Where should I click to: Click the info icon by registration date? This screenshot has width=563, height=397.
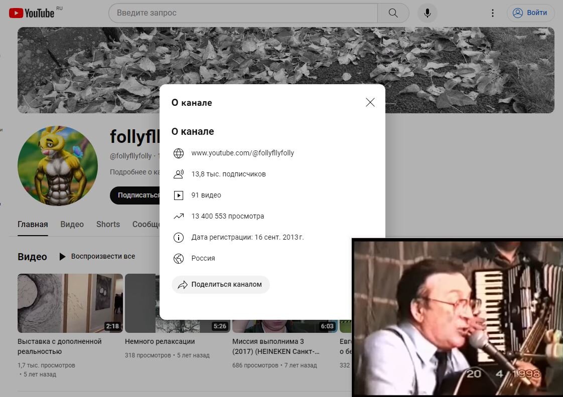[179, 238]
